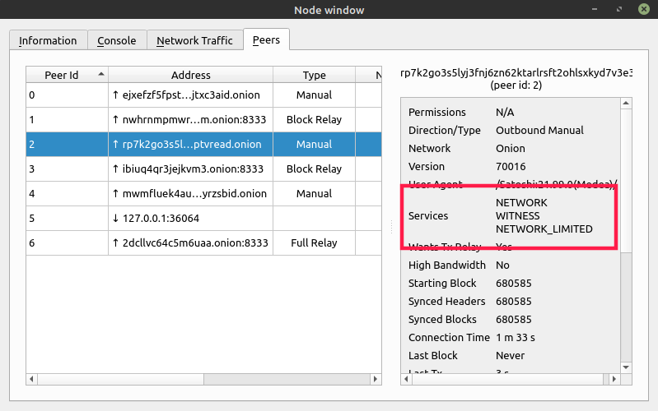Screen dimensions: 658x411
Task: Click Peer Id cell 3
Action: tap(67, 169)
